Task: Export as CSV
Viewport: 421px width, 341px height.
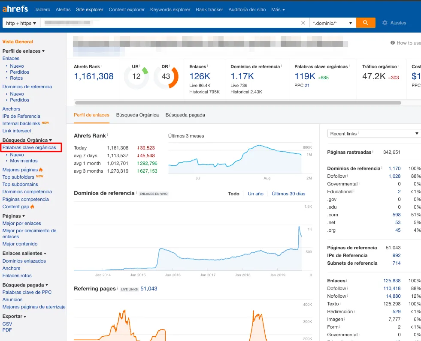Action: (x=7, y=324)
